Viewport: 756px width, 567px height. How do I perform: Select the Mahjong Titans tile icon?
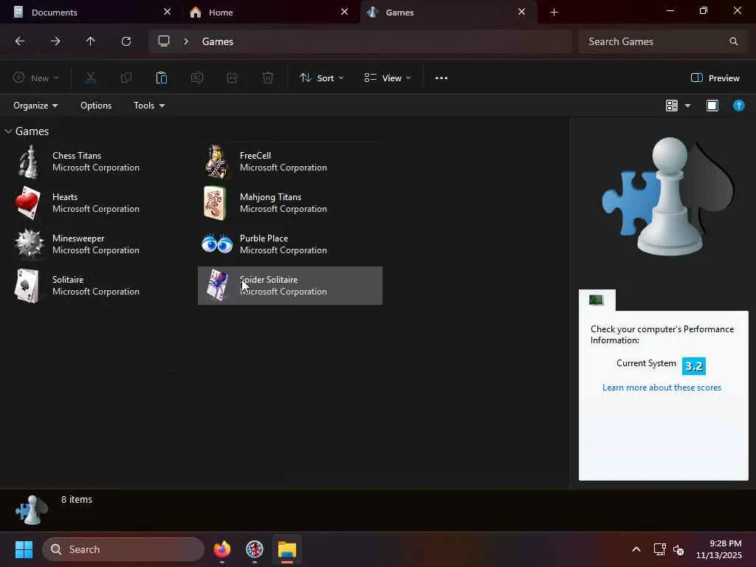coord(215,203)
